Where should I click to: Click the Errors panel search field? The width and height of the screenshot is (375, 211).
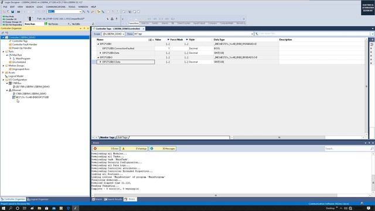pyautogui.click(x=347, y=148)
